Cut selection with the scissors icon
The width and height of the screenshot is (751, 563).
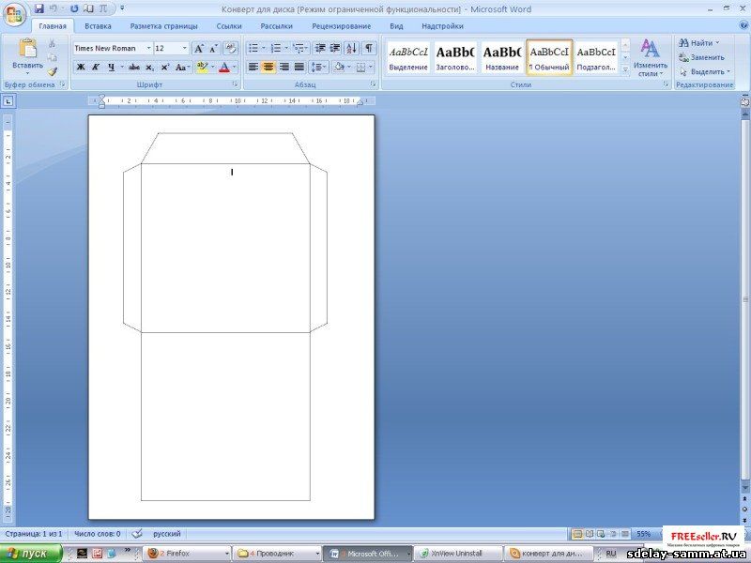pos(52,43)
